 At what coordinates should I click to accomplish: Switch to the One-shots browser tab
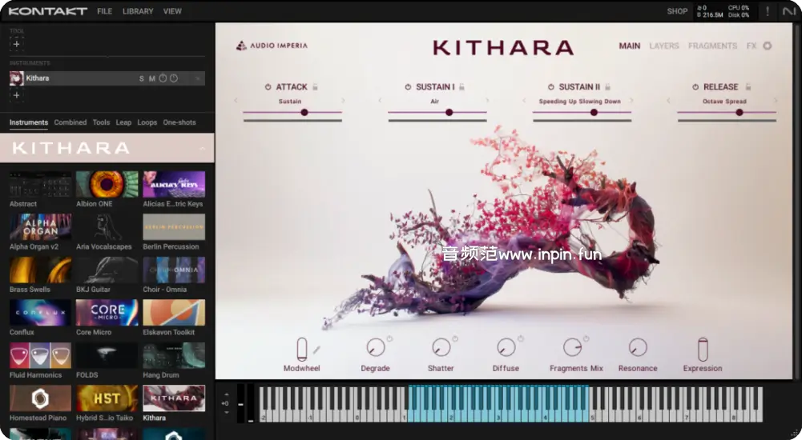tap(179, 122)
